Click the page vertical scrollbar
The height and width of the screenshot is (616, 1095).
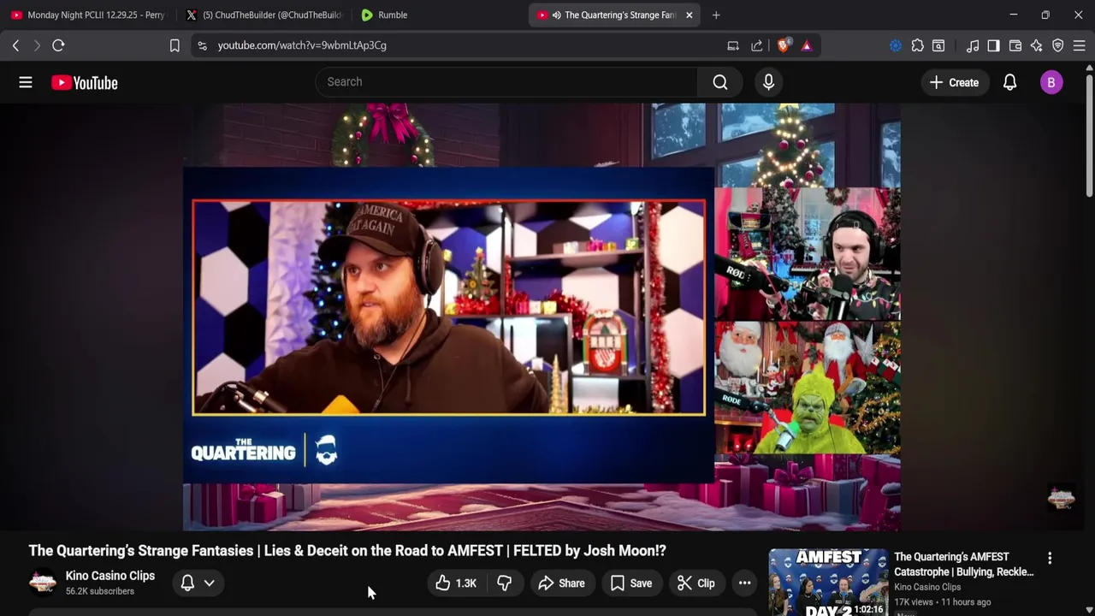1090,137
